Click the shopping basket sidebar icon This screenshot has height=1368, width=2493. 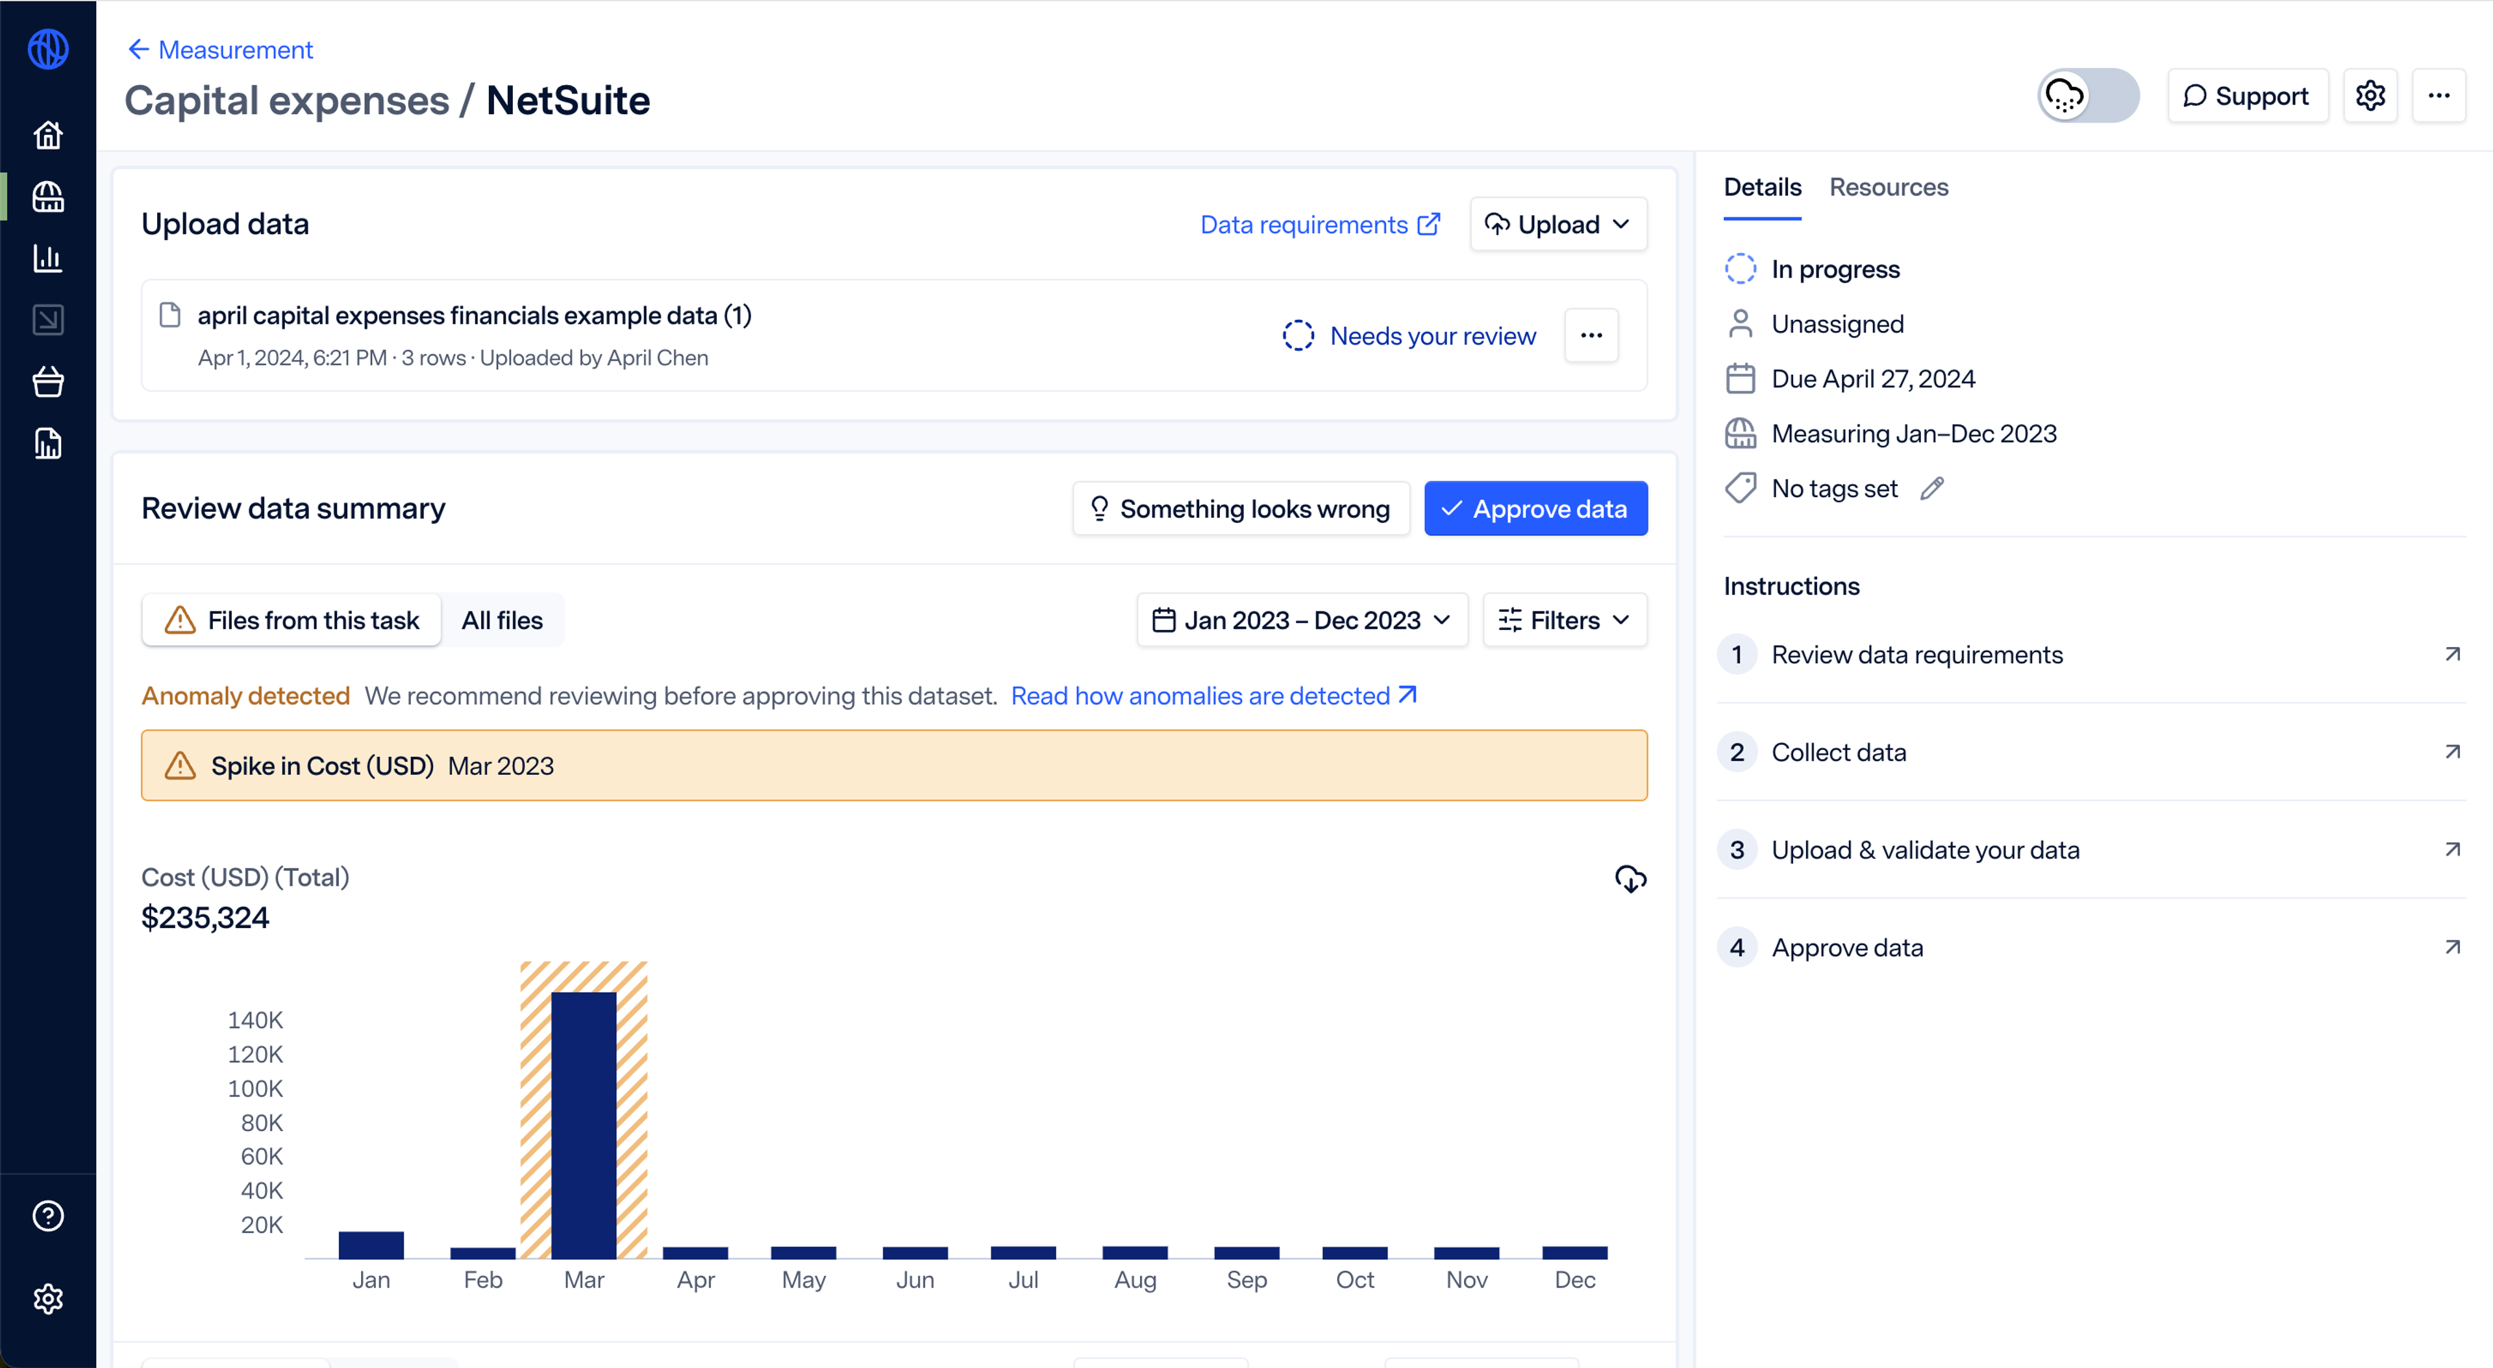click(x=47, y=382)
